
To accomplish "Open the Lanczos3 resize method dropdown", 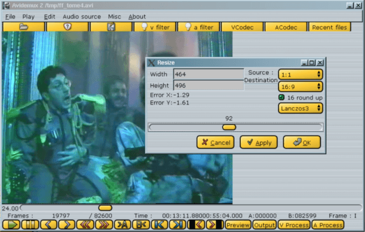I will [301, 108].
